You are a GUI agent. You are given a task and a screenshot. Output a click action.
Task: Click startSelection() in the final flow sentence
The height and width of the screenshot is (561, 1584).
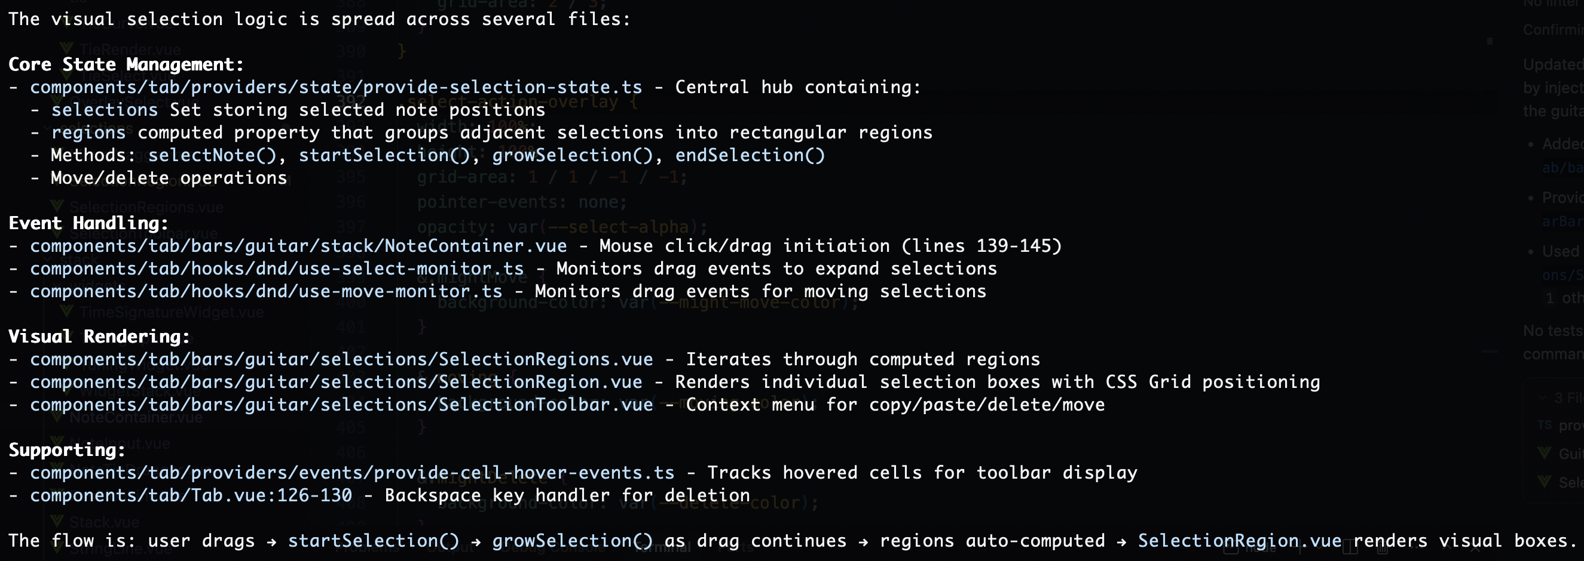pos(373,541)
